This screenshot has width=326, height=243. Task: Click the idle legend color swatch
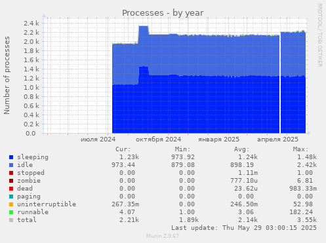point(11,165)
